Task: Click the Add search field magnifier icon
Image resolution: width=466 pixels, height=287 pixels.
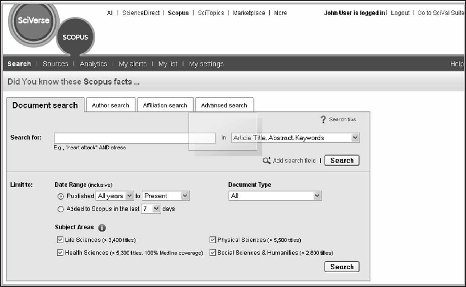Action: click(267, 161)
